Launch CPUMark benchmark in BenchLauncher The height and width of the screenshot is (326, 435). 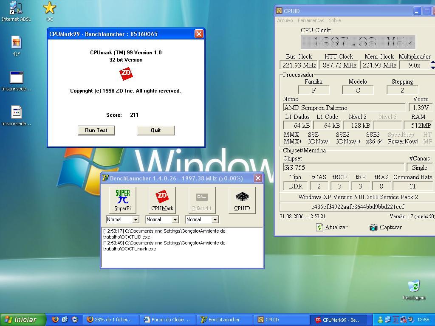coord(162,200)
